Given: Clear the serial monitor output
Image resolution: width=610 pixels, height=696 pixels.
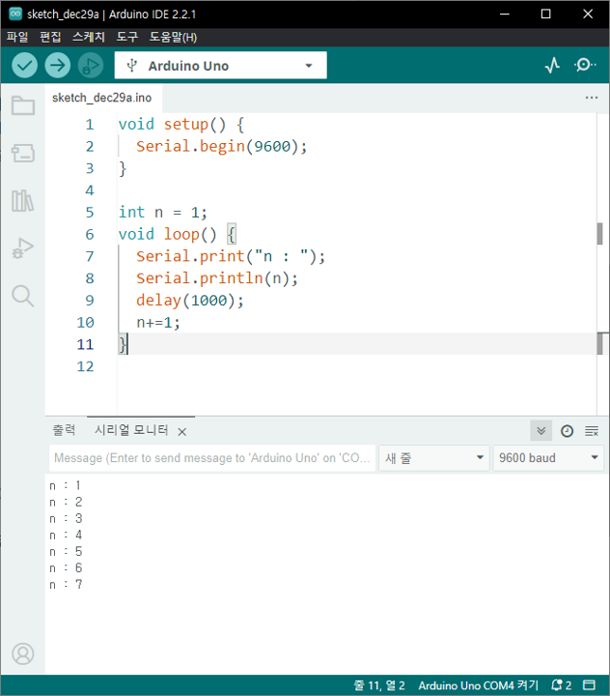Looking at the screenshot, I should click(592, 431).
